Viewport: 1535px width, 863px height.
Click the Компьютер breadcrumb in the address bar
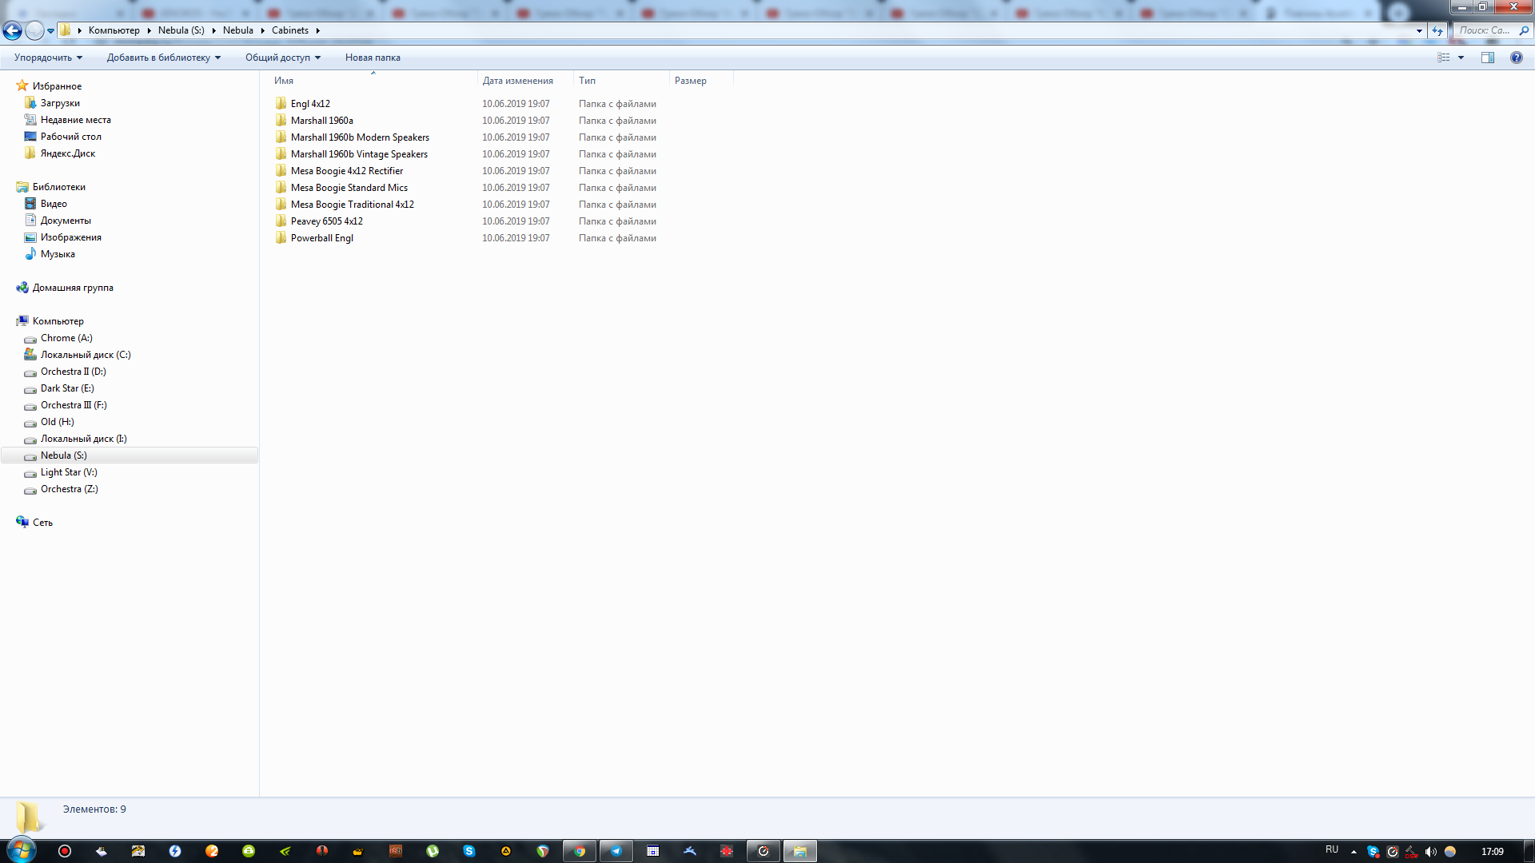pyautogui.click(x=114, y=30)
